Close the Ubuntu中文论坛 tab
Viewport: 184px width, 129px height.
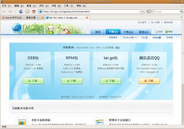(43, 18)
